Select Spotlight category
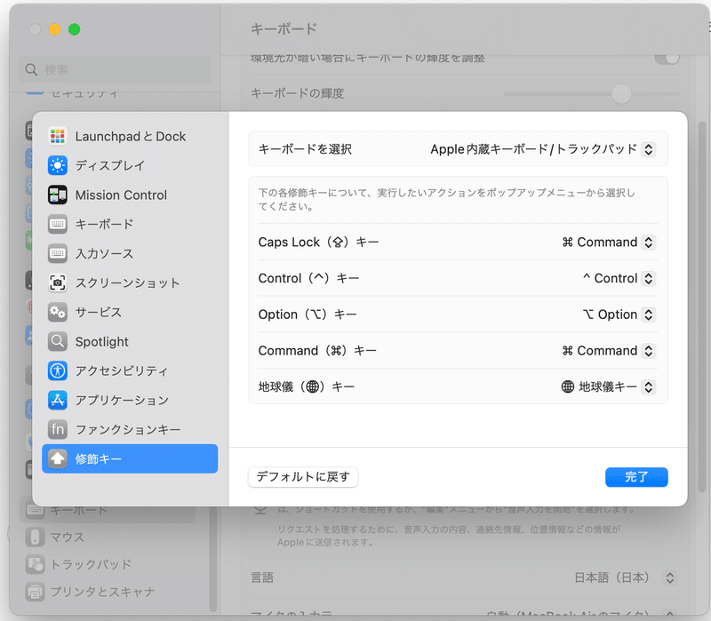This screenshot has width=711, height=621. click(130, 341)
